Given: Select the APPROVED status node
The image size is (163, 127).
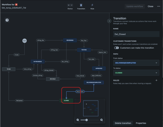Looking at the screenshot, I should coord(99,68).
